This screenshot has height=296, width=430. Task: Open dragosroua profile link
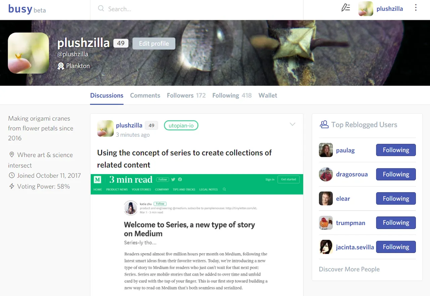(x=352, y=174)
